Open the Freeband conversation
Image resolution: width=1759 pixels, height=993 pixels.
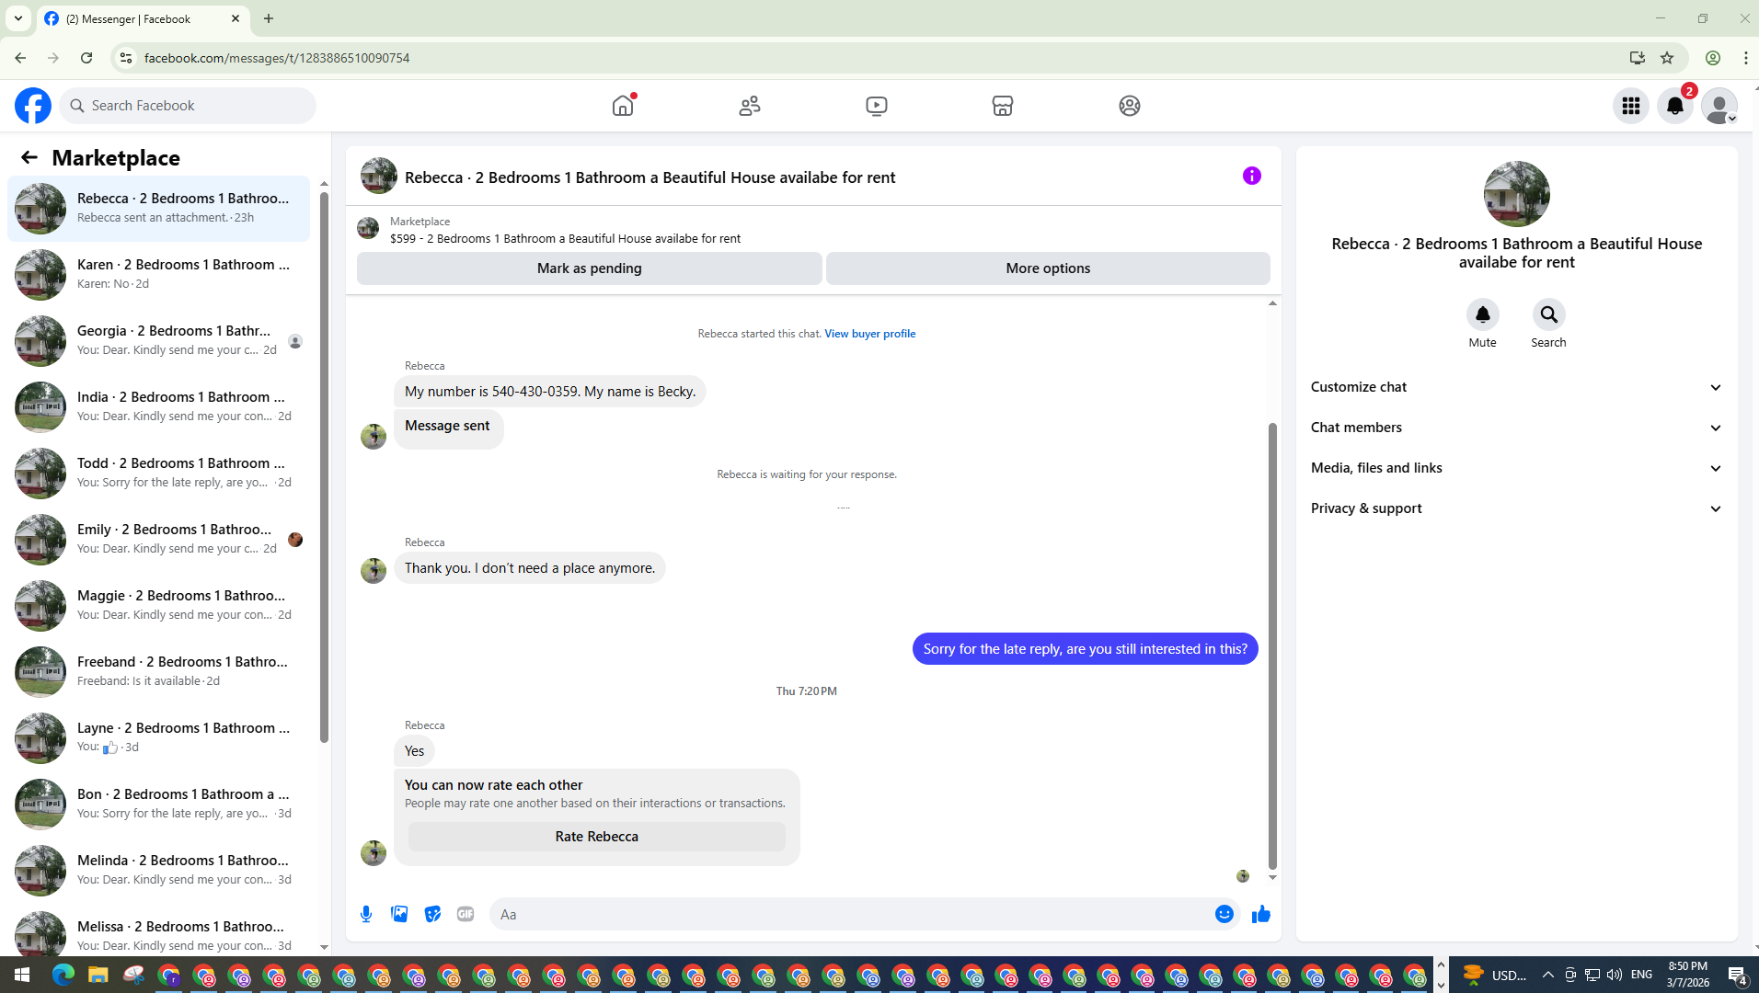[158, 671]
